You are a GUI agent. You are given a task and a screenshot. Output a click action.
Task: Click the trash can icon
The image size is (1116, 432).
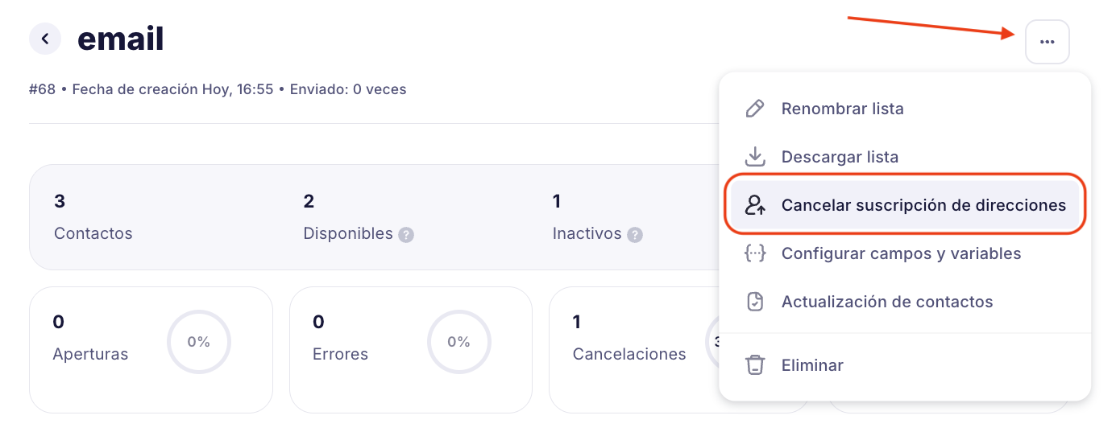(755, 365)
